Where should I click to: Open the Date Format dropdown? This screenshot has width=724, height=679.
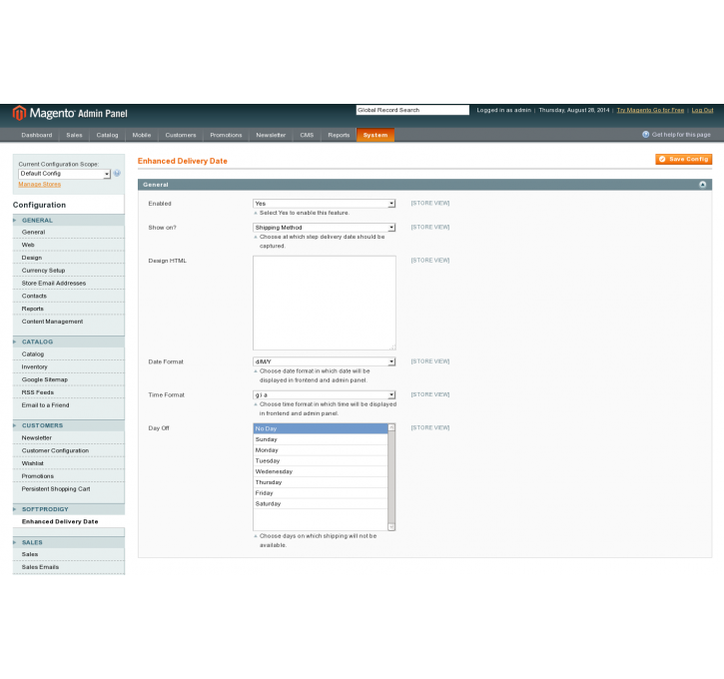coord(324,361)
